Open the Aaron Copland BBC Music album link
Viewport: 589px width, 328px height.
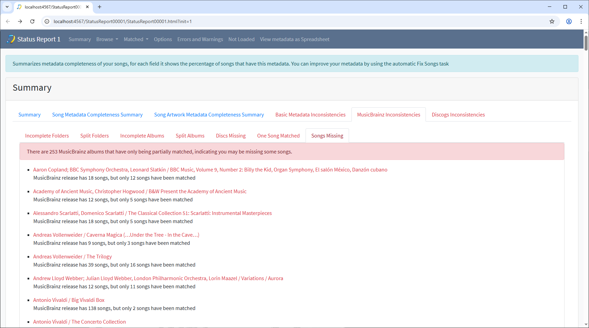point(210,170)
